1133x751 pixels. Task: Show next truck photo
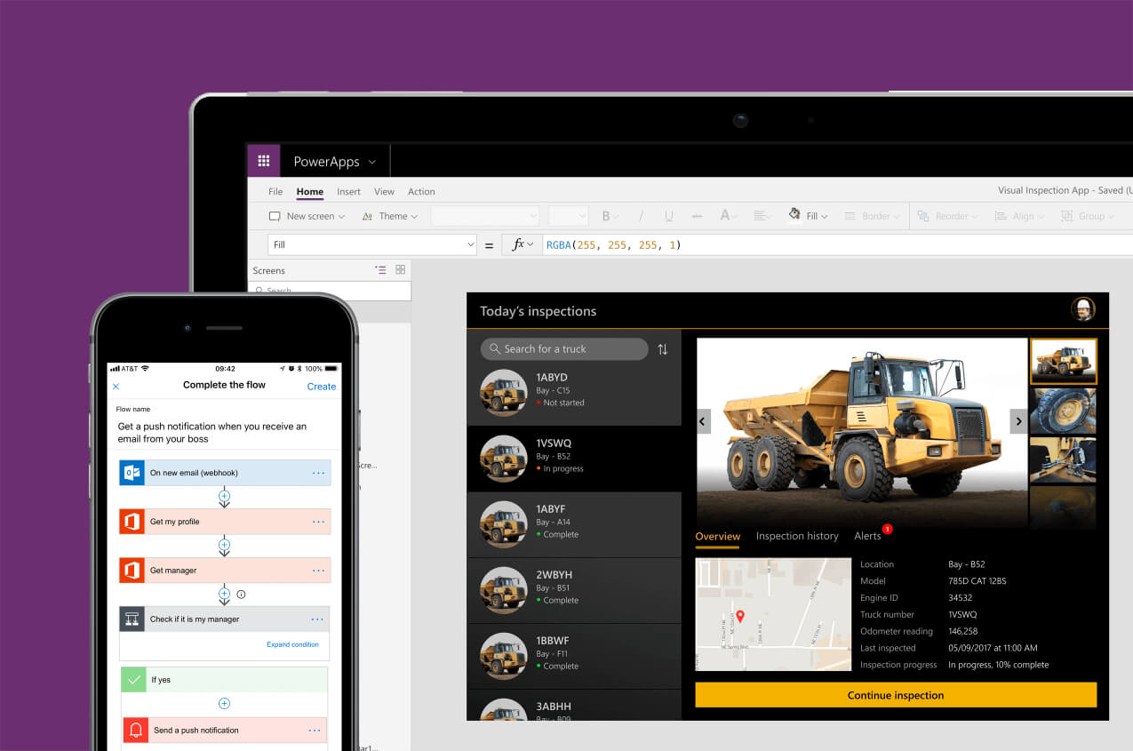point(1019,421)
